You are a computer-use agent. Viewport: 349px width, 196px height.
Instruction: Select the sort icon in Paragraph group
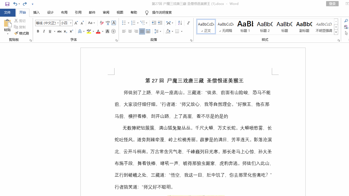(180, 23)
